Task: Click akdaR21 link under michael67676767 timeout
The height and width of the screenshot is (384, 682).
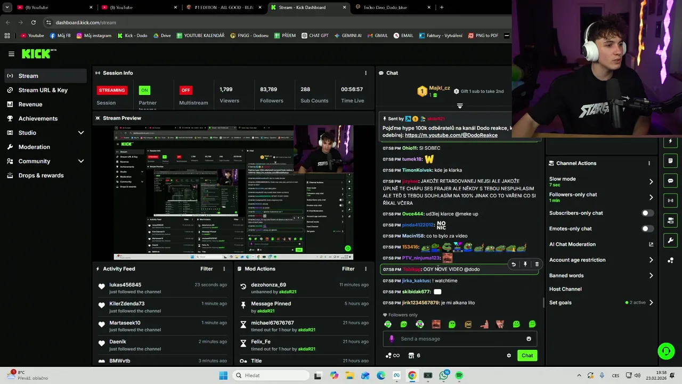Action: click(306, 330)
